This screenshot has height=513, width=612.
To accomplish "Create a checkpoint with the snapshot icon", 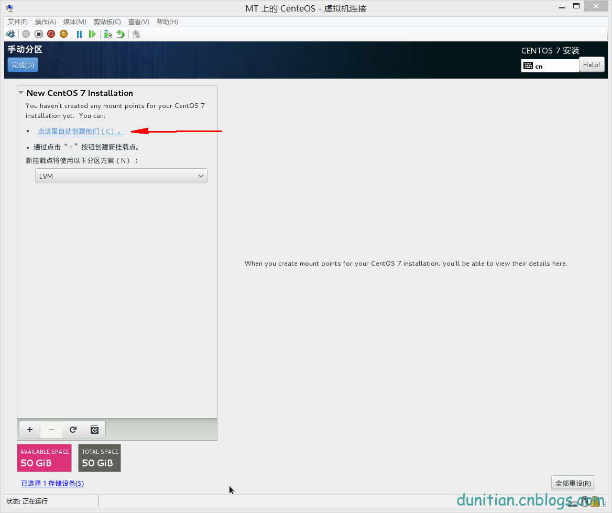I will pos(108,35).
